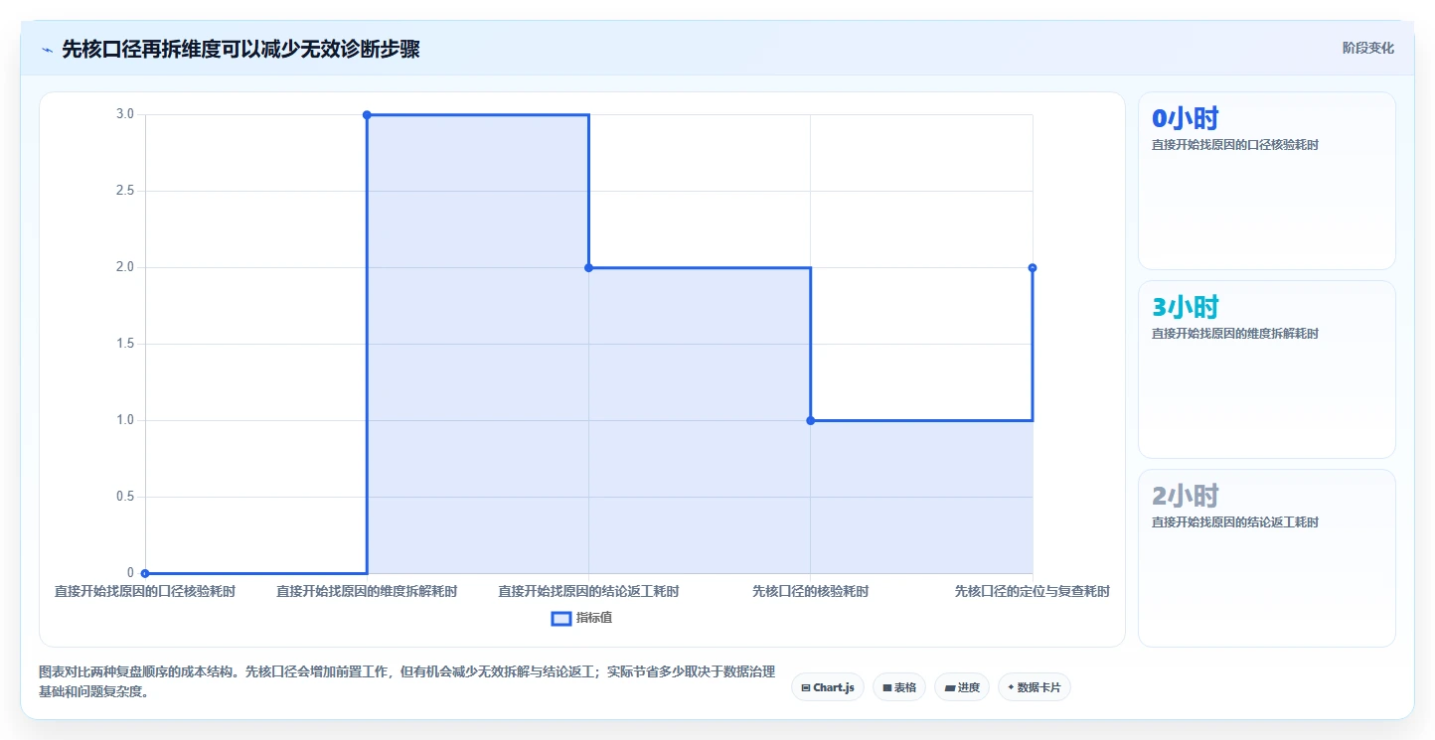The height and width of the screenshot is (740, 1435).
Task: Click the 数据卡片 chip
Action: 1034,687
